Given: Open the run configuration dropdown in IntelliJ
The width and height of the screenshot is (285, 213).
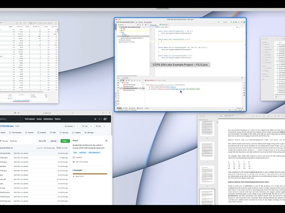Looking at the screenshot, I should [225, 22].
